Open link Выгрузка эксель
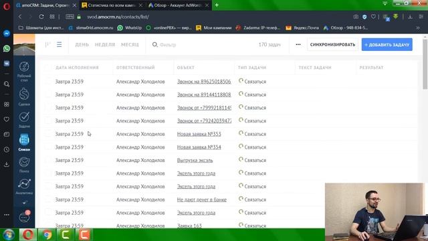 [195, 160]
